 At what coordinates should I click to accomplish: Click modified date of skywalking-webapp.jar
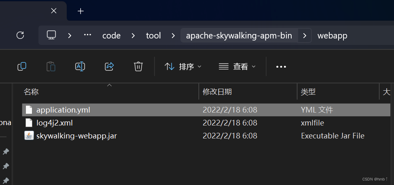click(x=230, y=136)
